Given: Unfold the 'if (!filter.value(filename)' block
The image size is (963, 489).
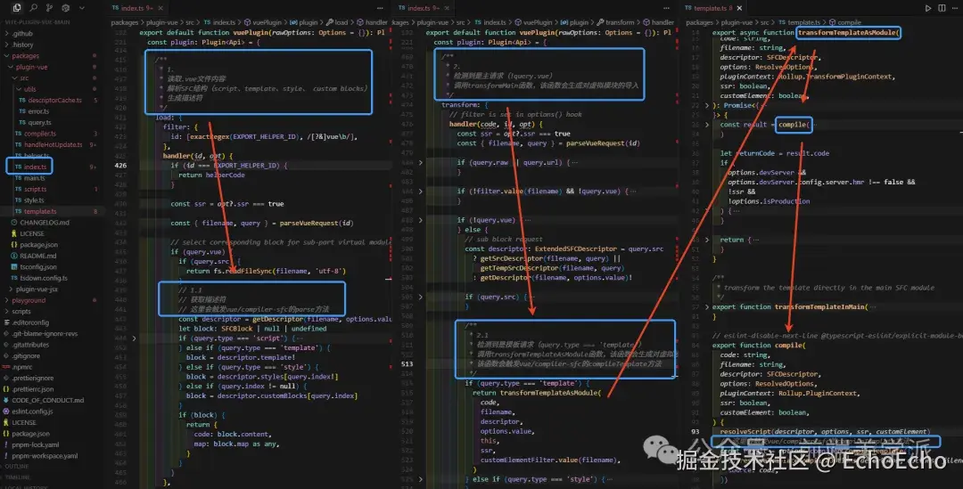Looking at the screenshot, I should click(x=421, y=192).
